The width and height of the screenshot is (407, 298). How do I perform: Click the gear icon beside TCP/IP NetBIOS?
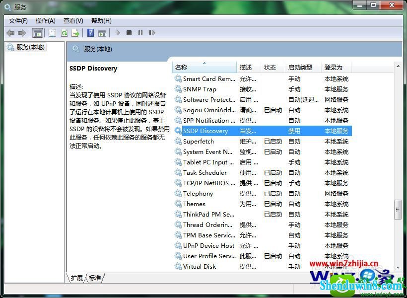point(178,183)
